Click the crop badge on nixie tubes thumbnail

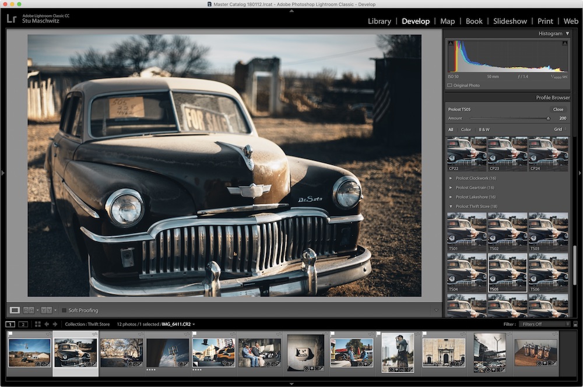(x=549, y=363)
